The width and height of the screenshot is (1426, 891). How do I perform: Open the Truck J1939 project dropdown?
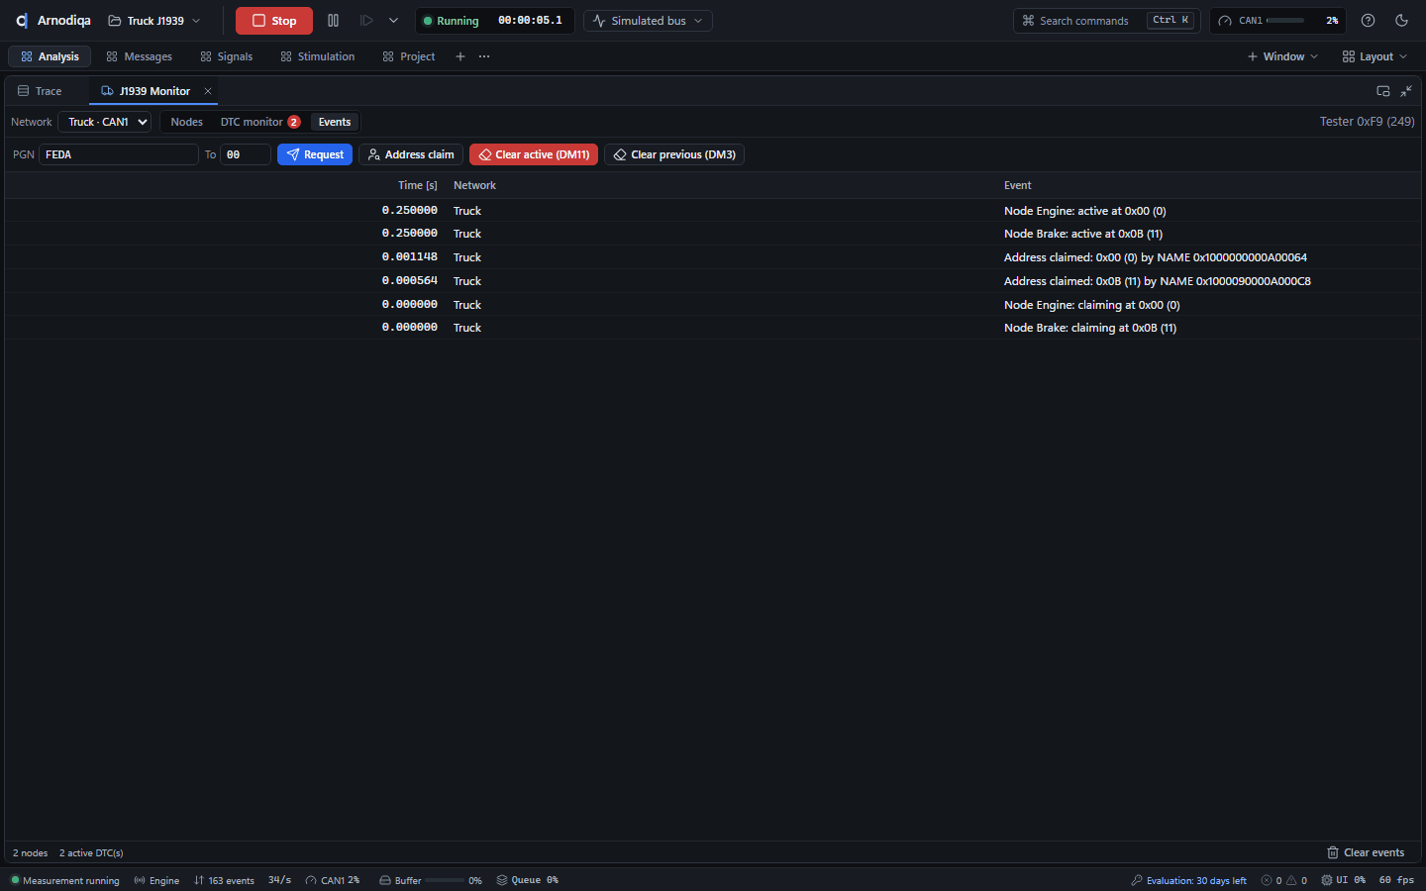pyautogui.click(x=154, y=21)
